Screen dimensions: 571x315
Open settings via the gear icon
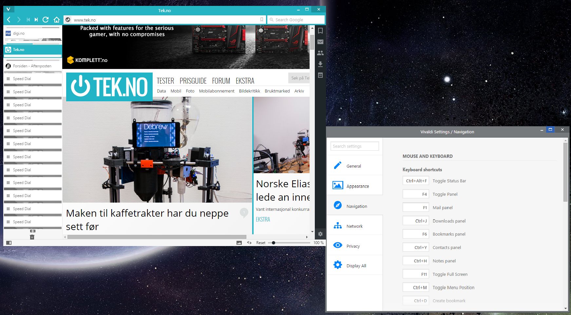pyautogui.click(x=320, y=234)
